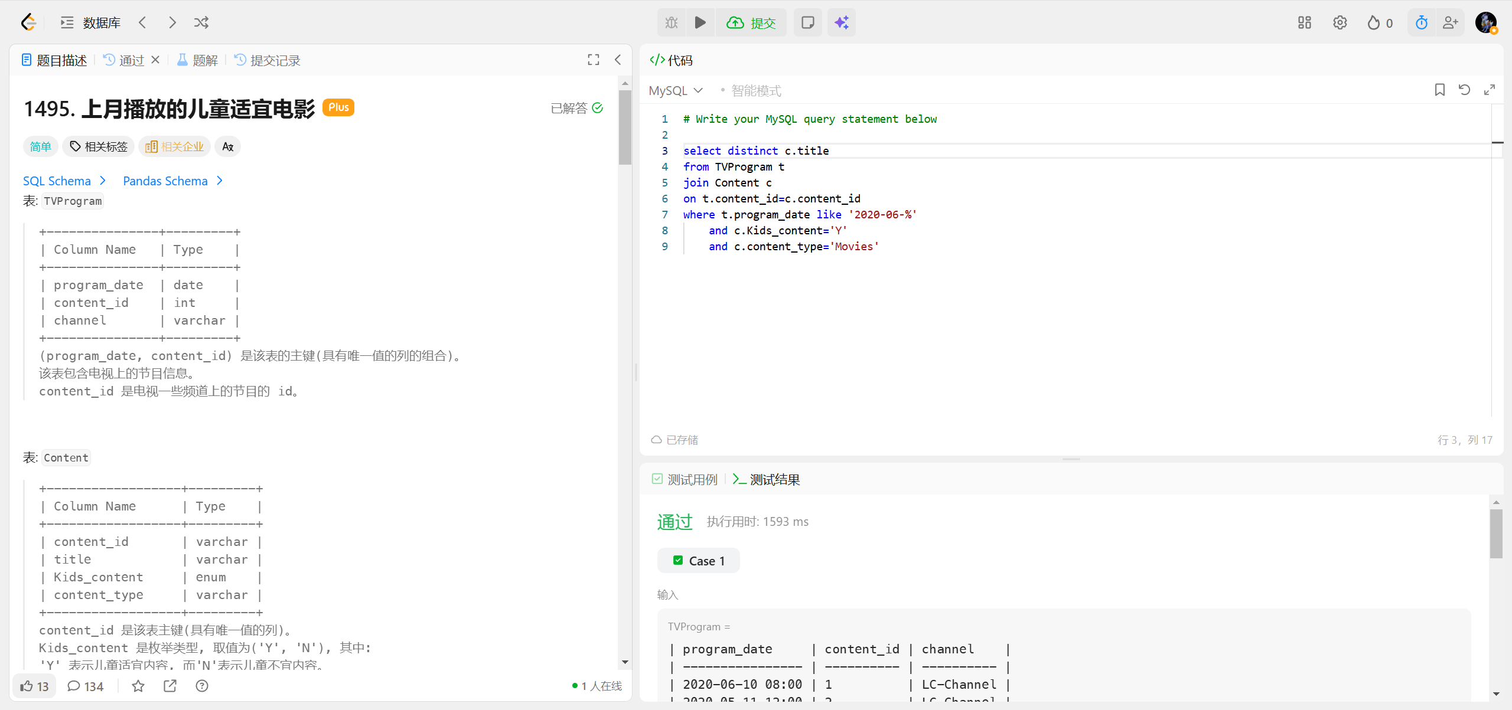Submit the solution with 提交 button
Image resolution: width=1512 pixels, height=710 pixels.
tap(751, 22)
